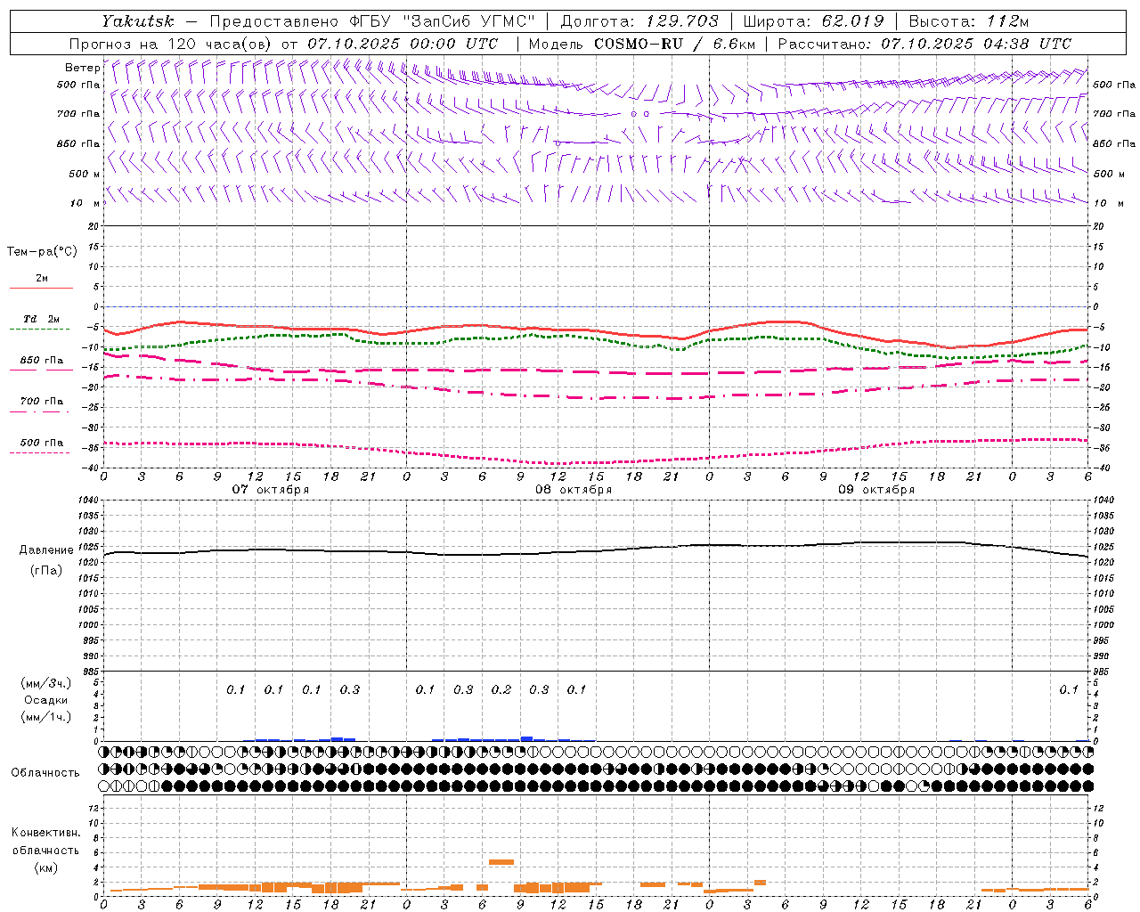Viewport: 1140px width, 912px height.
Task: Click the 1040 value on left pressure axis
Action: [x=86, y=500]
